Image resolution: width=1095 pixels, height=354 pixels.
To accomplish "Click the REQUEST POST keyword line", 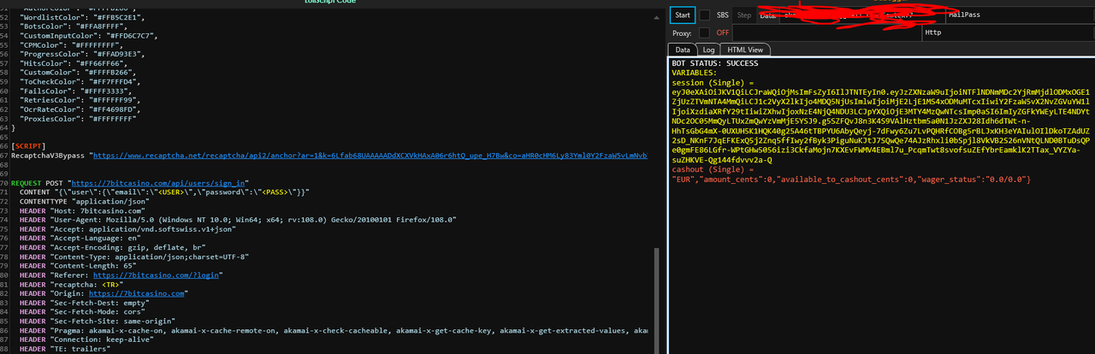I will coord(38,183).
